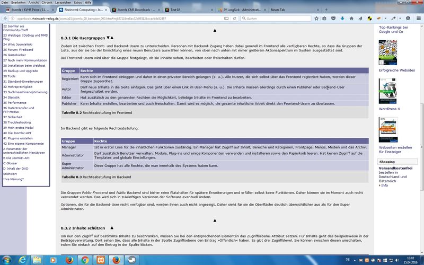Image resolution: width=424 pixels, height=265 pixels.
Task: Open a new tab with plus button
Action: (326, 10)
